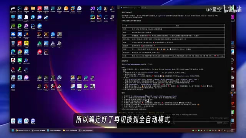Launch Visual Studio purple desktop icon

pyautogui.click(x=93, y=10)
